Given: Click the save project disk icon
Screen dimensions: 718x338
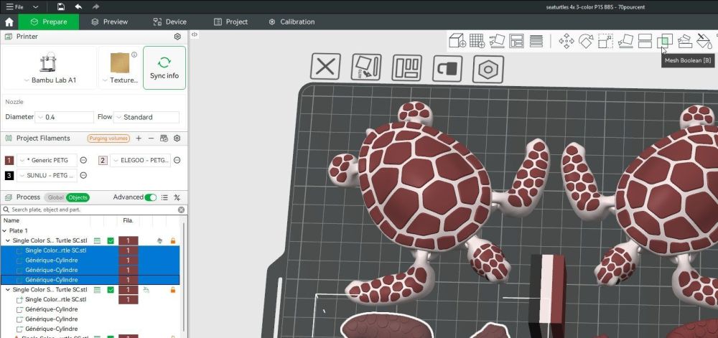Looking at the screenshot, I should click(61, 7).
